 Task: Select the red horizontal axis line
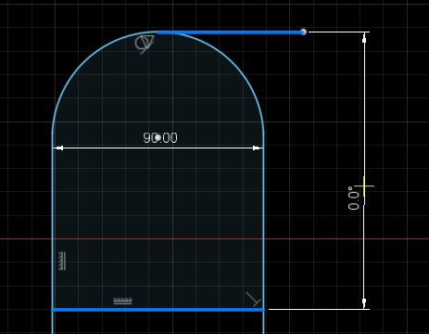click(x=214, y=238)
